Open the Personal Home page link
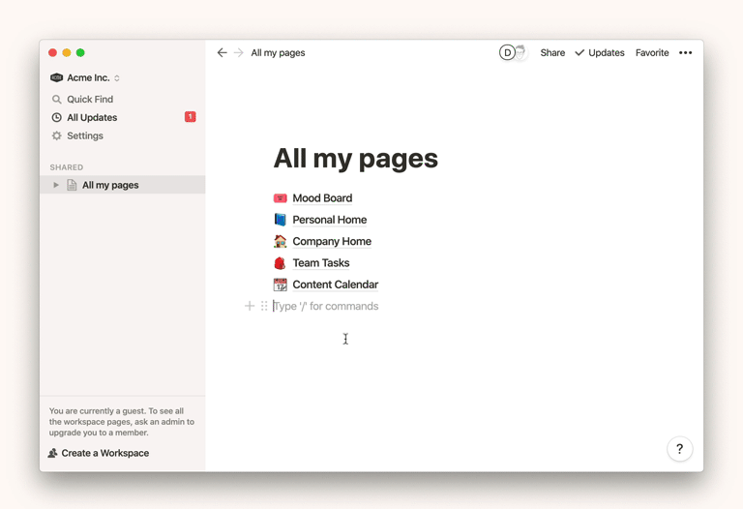Viewport: 743px width, 509px height. pyautogui.click(x=329, y=220)
